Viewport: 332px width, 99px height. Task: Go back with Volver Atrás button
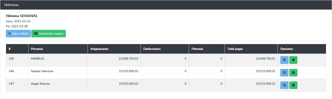(x=18, y=34)
